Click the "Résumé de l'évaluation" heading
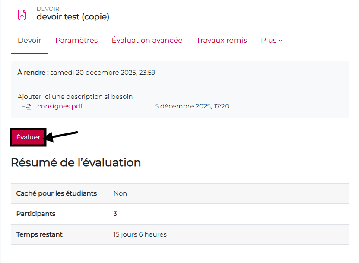359x263 pixels. (76, 162)
